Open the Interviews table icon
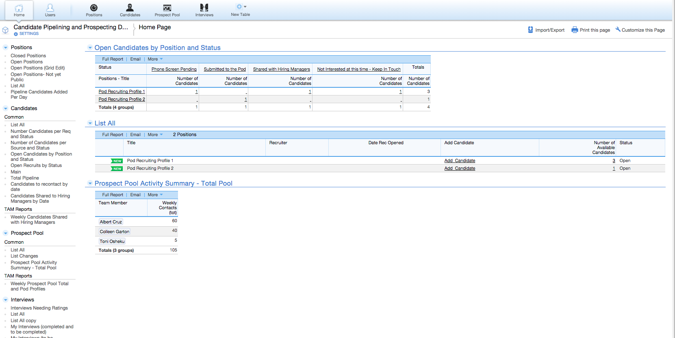 204,8
